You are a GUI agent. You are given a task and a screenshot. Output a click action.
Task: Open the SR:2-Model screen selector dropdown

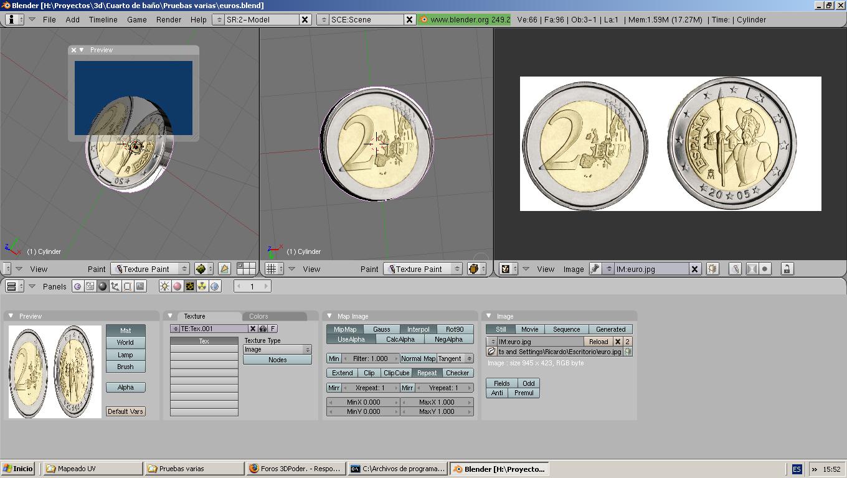click(218, 19)
